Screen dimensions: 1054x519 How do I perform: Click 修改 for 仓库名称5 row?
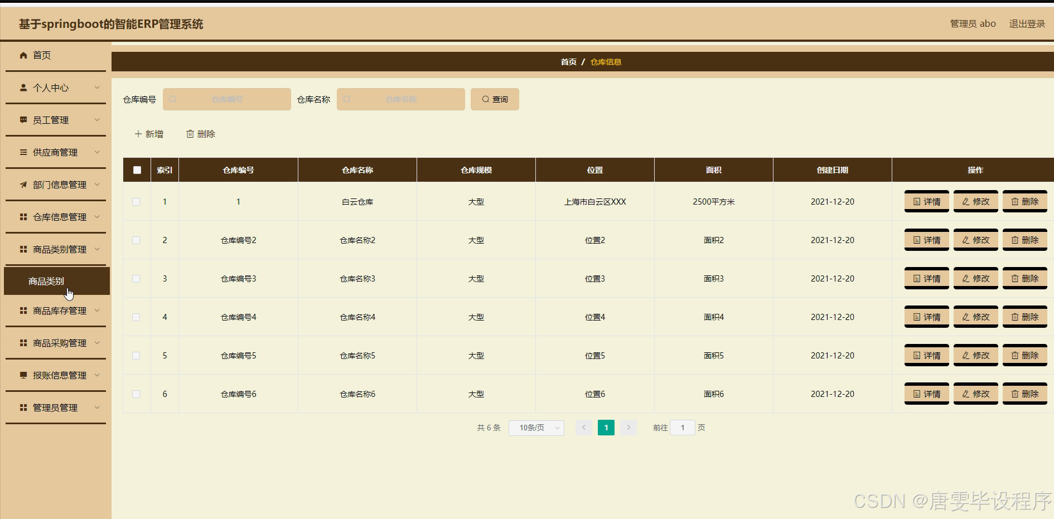976,355
